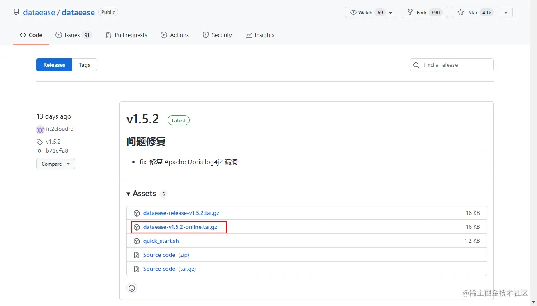
Task: Click file-zip icon beside Source code (zip)
Action: tap(137, 255)
